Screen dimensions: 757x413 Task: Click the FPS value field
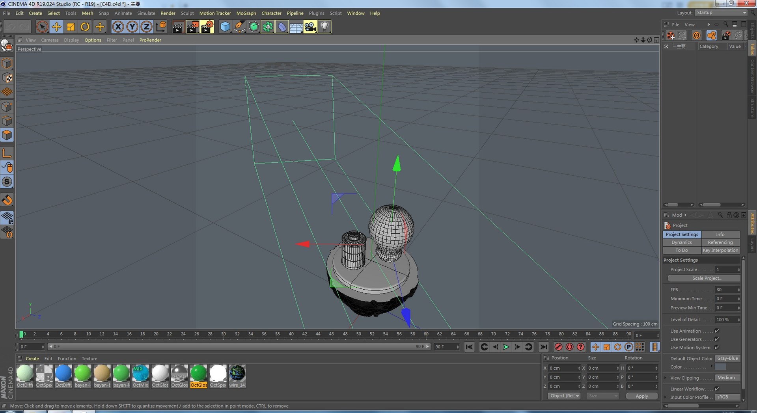pyautogui.click(x=727, y=290)
